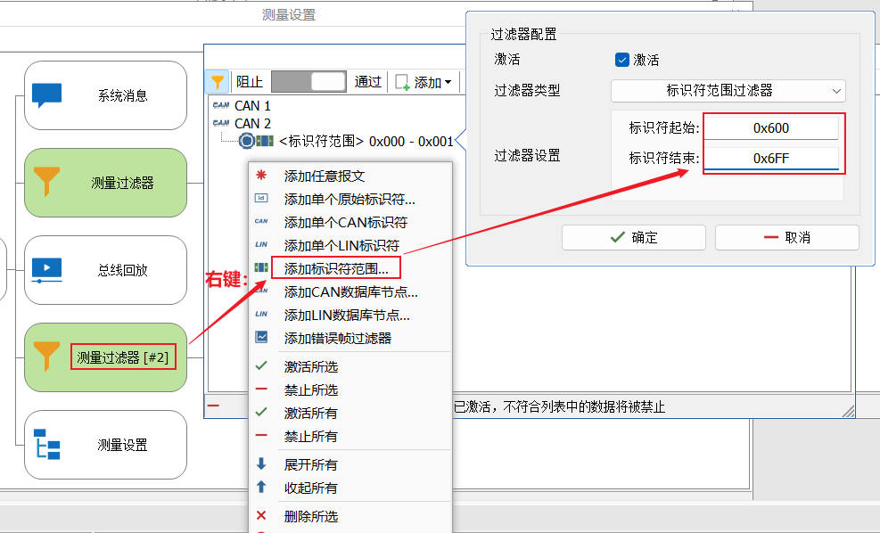880x533 pixels.
Task: Click the red minus icon in status bar
Action: tap(214, 406)
